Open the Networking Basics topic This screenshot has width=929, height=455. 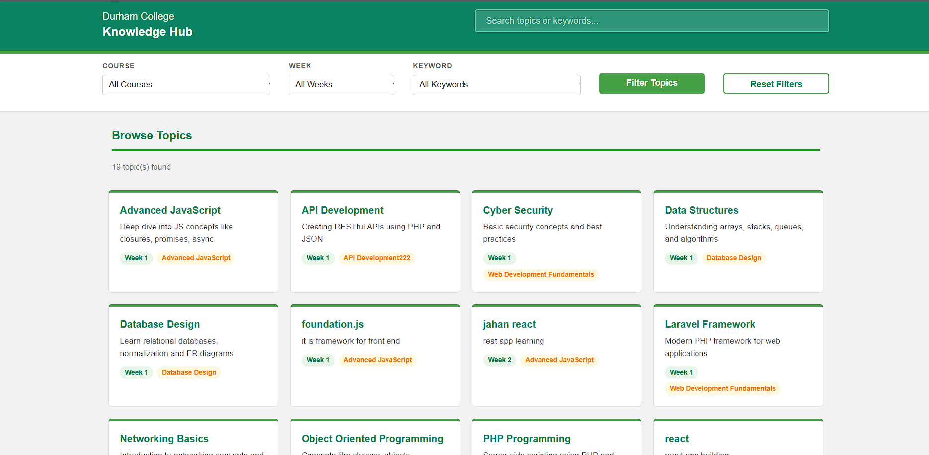[x=164, y=439]
